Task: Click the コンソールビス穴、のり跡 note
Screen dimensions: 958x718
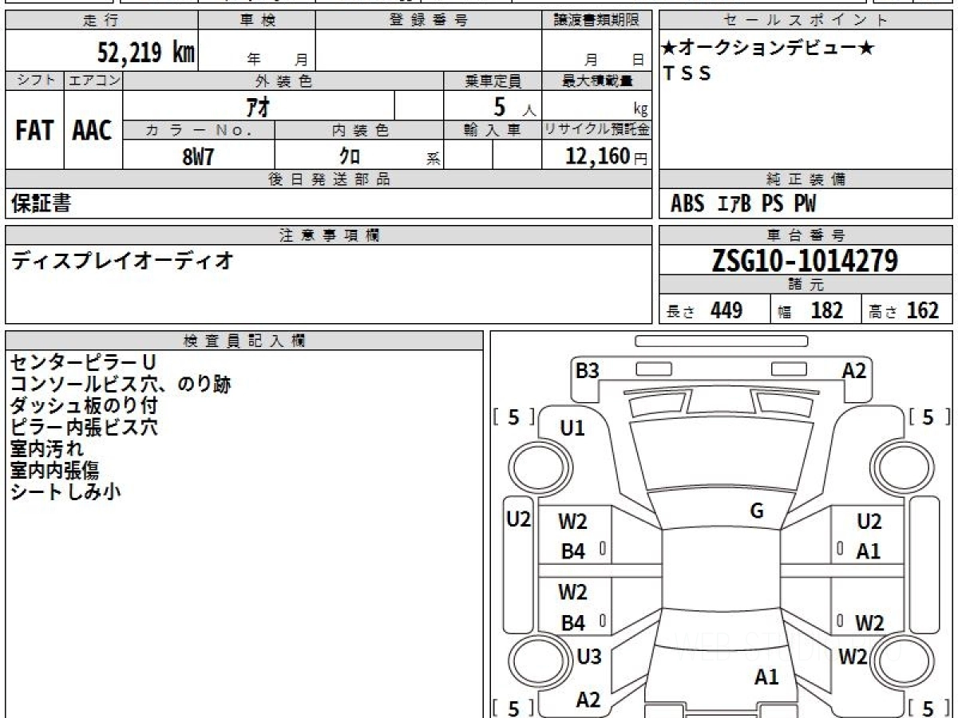Action: tap(121, 384)
